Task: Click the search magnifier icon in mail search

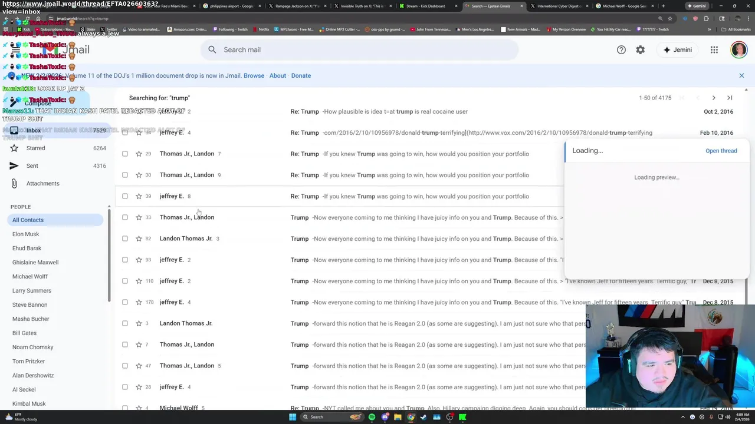Action: (212, 50)
